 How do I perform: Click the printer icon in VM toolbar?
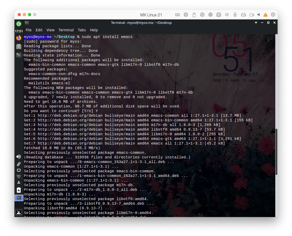tap(219, 15)
